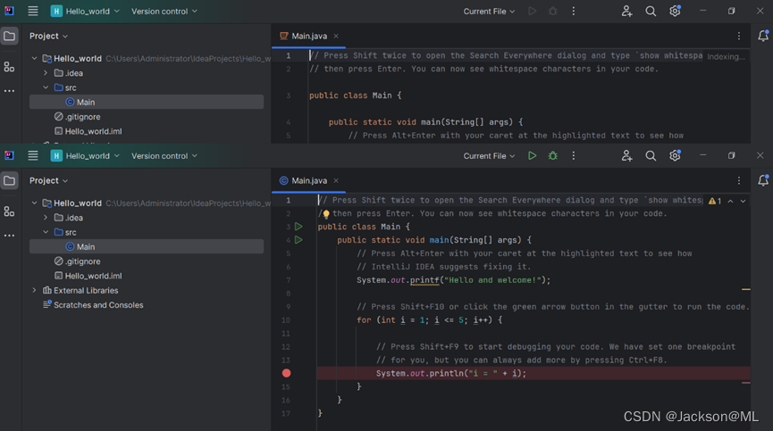Open Code With Me icon in upper window
The height and width of the screenshot is (431, 773).
[626, 11]
